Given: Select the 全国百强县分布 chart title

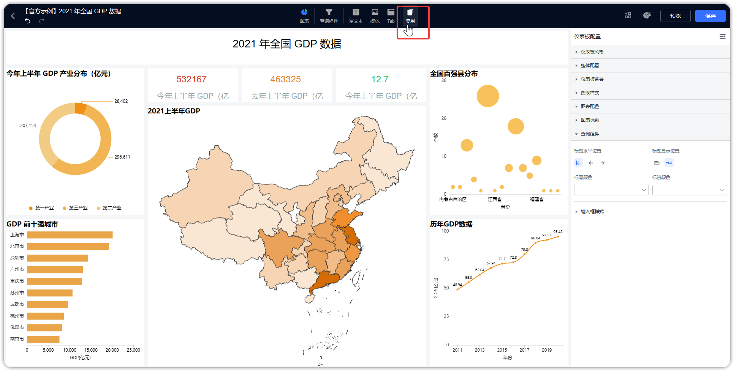Looking at the screenshot, I should click(x=454, y=74).
